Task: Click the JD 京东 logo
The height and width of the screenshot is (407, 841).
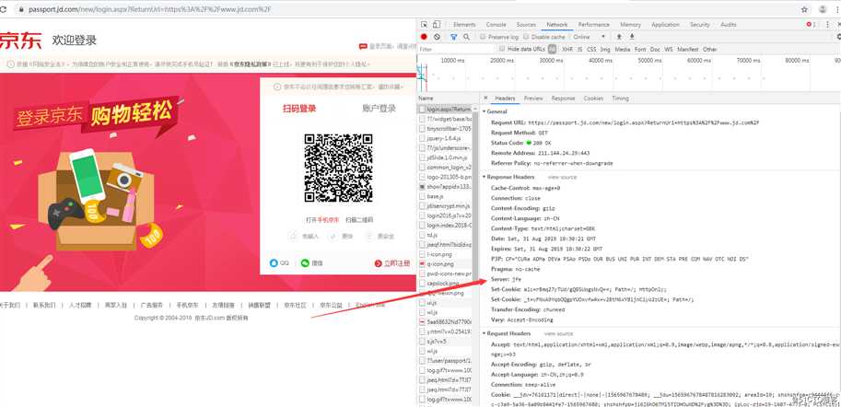Action: pyautogui.click(x=20, y=41)
